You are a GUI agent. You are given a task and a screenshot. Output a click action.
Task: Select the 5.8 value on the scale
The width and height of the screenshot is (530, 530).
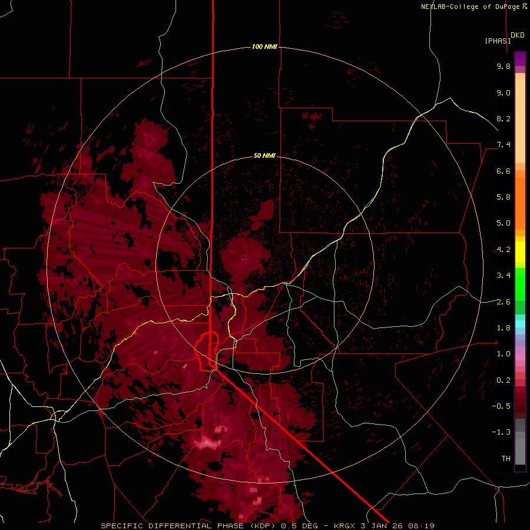[503, 197]
